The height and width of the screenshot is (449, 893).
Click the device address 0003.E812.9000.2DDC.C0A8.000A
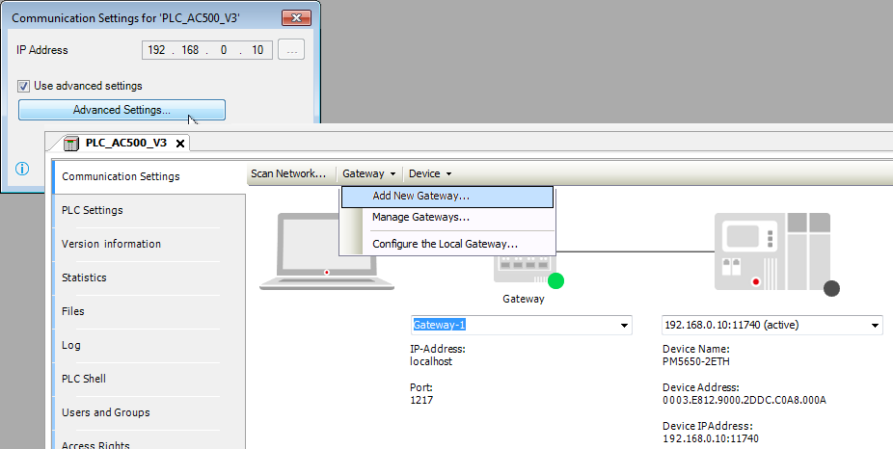point(744,401)
